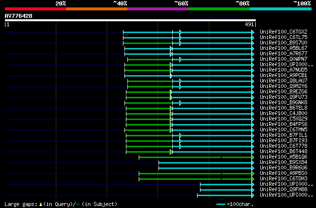This screenshot has width=316, height=208.
Task: Select the UniRef100_C4JB00 label
Action: click(x=283, y=114)
